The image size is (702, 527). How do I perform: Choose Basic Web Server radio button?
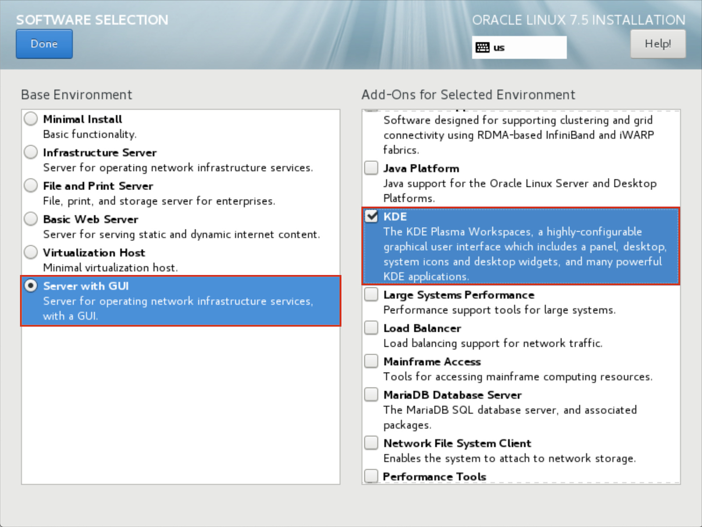click(31, 219)
